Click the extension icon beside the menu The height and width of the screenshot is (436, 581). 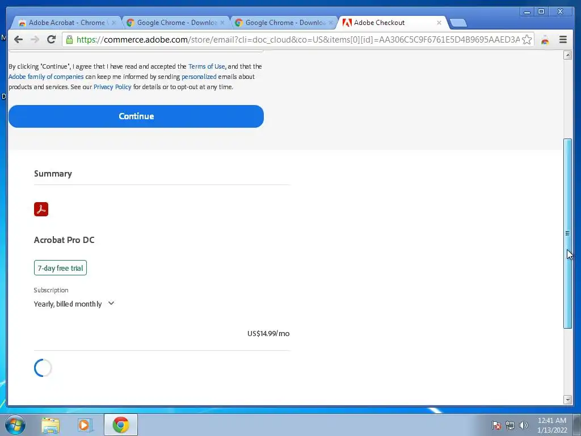coord(545,40)
